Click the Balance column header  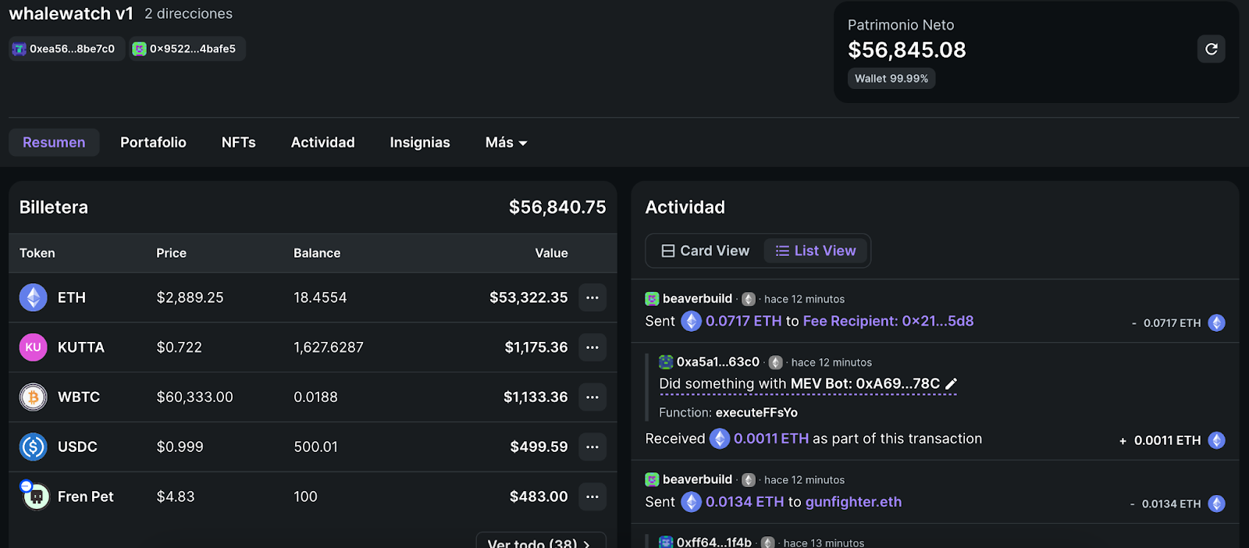pyautogui.click(x=317, y=253)
